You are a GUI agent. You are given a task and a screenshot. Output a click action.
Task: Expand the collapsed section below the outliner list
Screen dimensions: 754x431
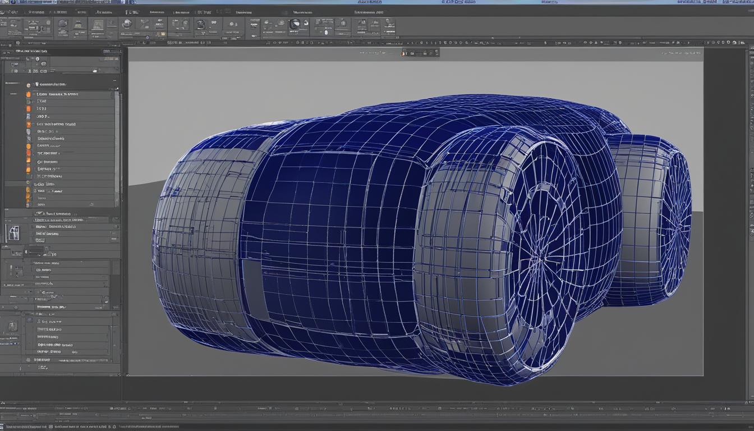40,214
